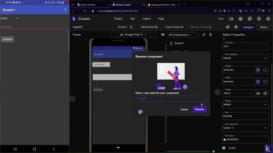
Task: Open the account profile icon
Action: pos(268,19)
